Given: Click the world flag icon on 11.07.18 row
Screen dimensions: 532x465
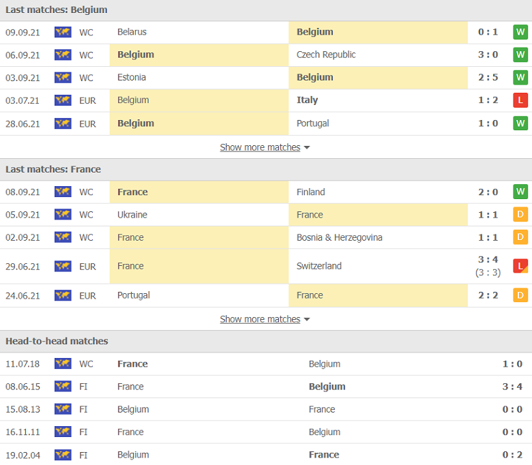Looking at the screenshot, I should (x=63, y=363).
